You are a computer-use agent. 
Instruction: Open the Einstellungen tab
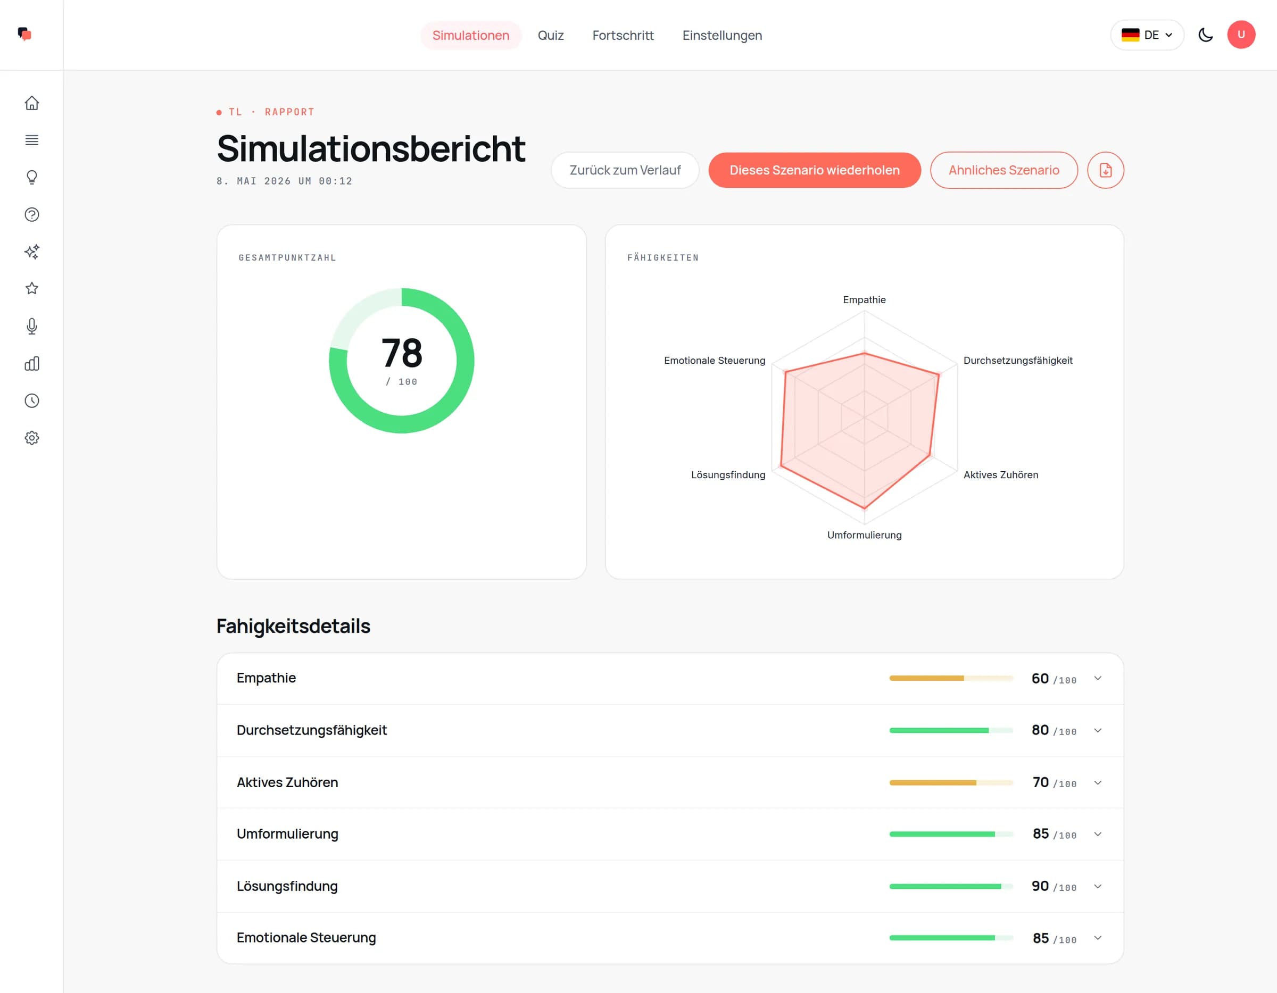(x=722, y=35)
